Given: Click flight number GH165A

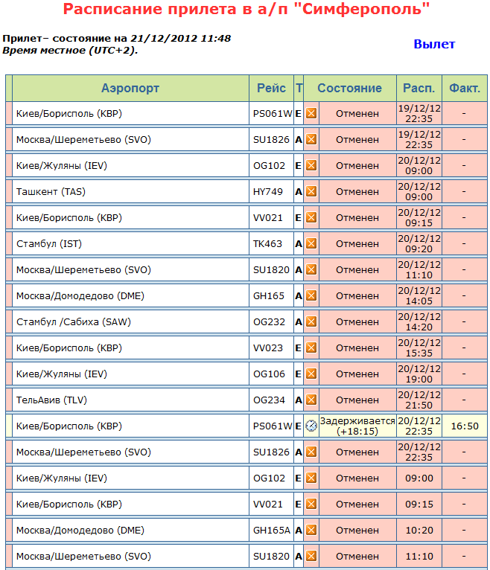Looking at the screenshot, I should tap(271, 530).
